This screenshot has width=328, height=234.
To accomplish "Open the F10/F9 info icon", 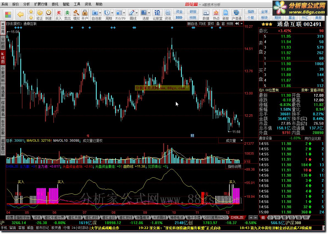I will tap(119, 13).
